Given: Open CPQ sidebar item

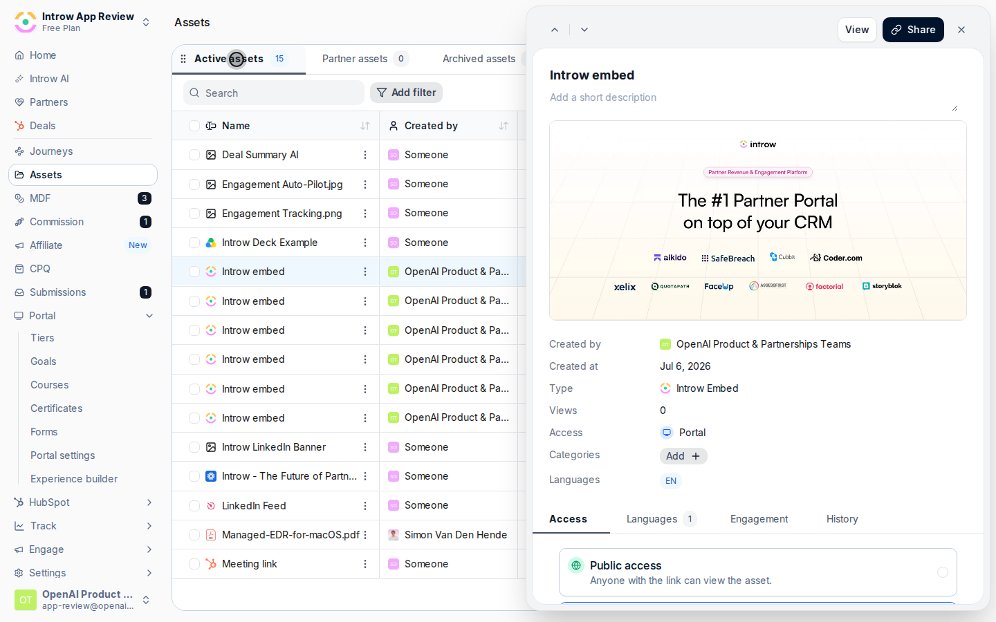Looking at the screenshot, I should [83, 269].
